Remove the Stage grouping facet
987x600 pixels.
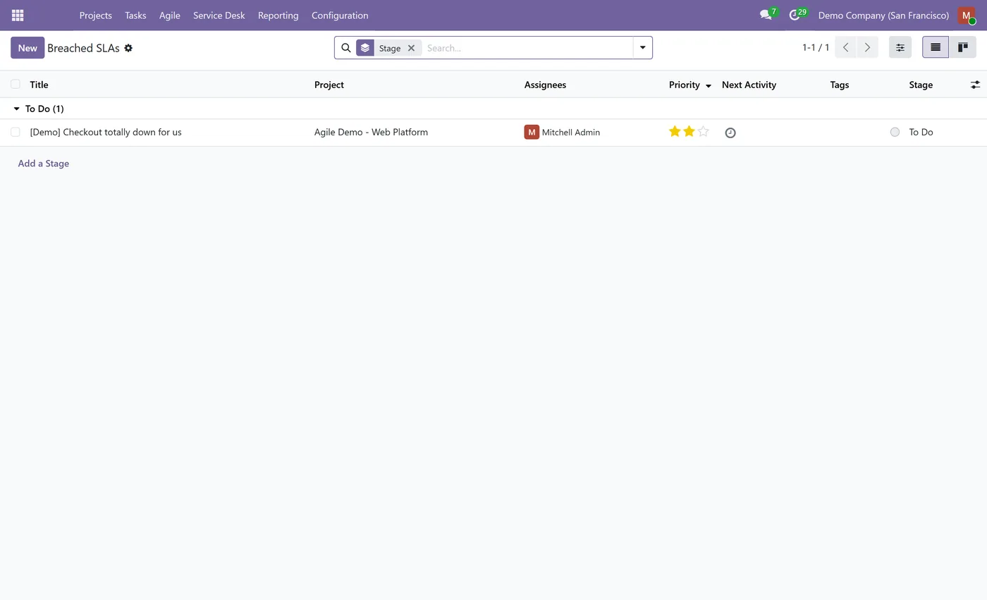411,48
